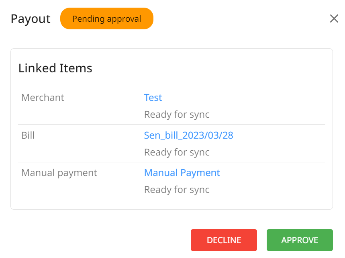
Task: Open the Sen_bill_2023/03/28 bill link
Action: pyautogui.click(x=188, y=135)
